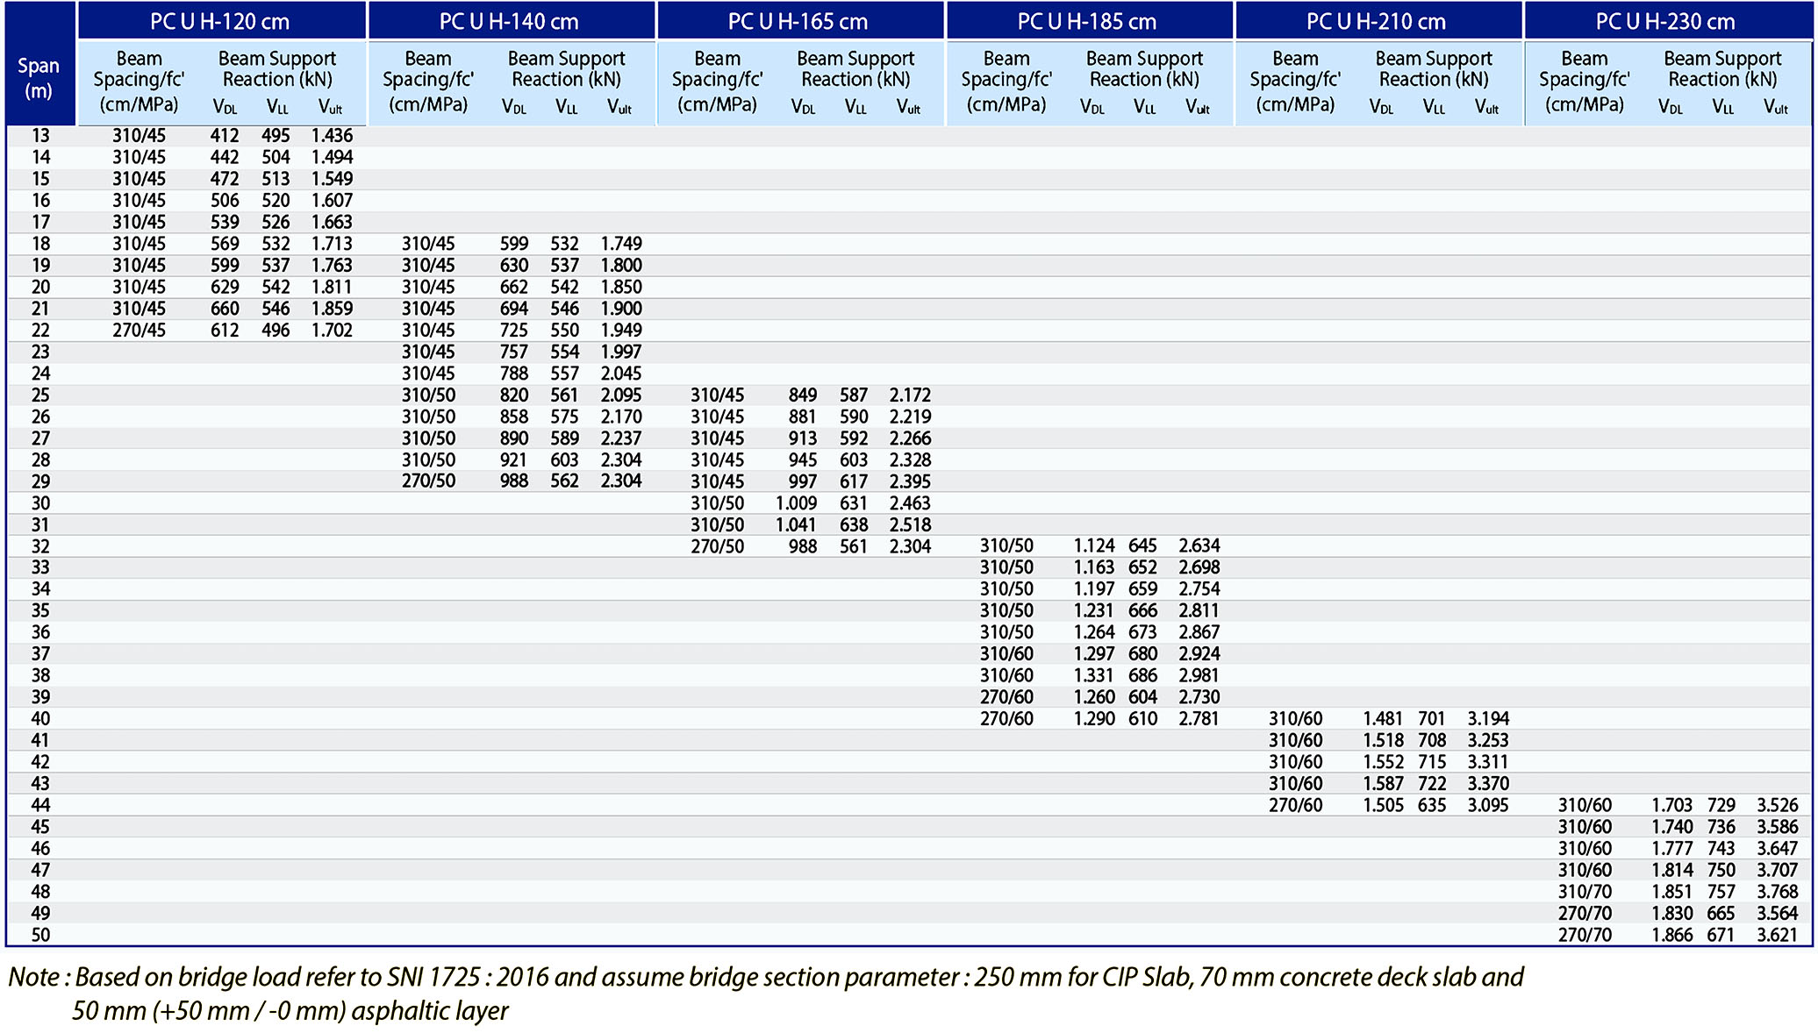This screenshot has width=1818, height=1033.
Task: Select 310/70 spacing cell at span 48
Action: (1585, 892)
